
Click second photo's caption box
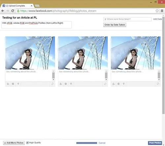tap(82, 75)
